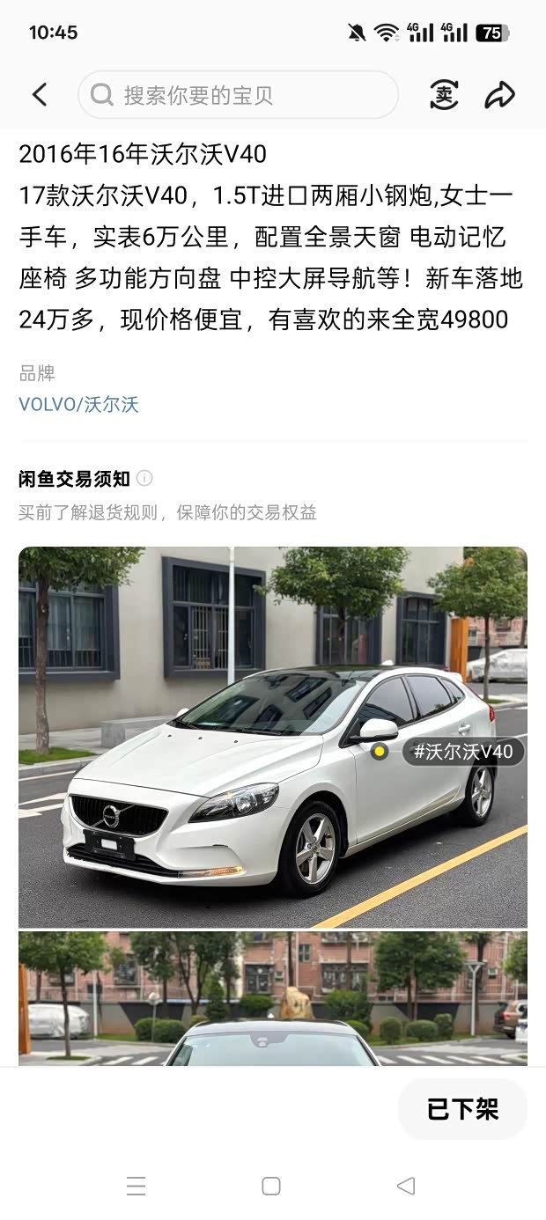Tap the search magnifier icon
This screenshot has width=546, height=1220.
click(x=101, y=95)
